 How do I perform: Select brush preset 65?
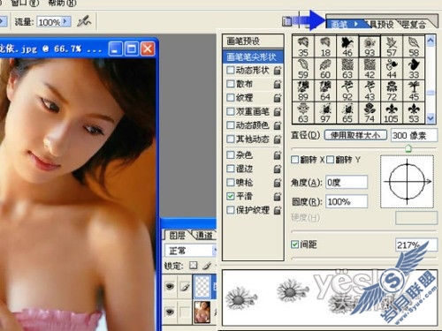click(347, 112)
